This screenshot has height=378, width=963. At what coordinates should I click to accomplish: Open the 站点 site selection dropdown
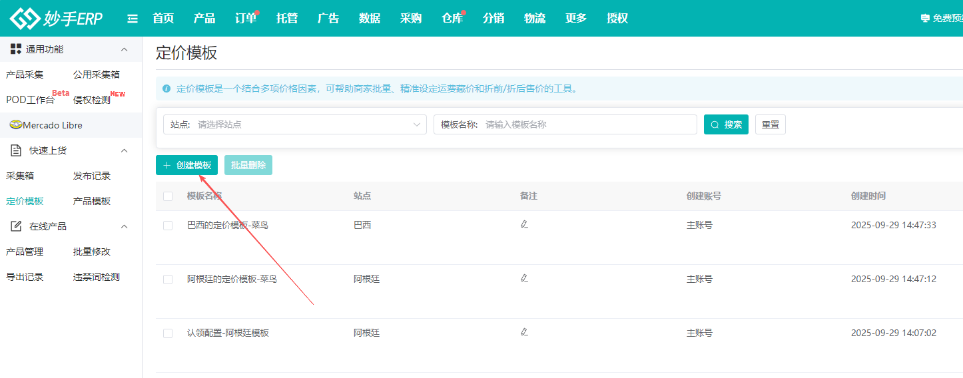(x=294, y=124)
